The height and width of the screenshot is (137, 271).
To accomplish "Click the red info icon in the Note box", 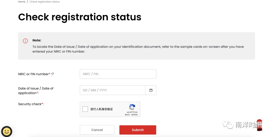I will [x=25, y=41].
